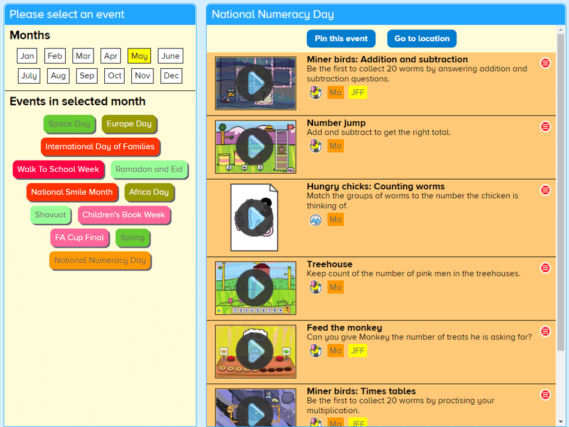The image size is (569, 427).
Task: Open the red menu icon for Miner birds: Addition and subtraction
Action: click(x=545, y=63)
